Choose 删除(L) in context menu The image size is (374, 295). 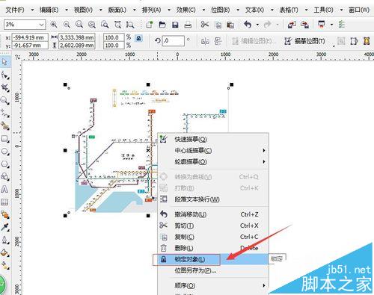point(213,248)
